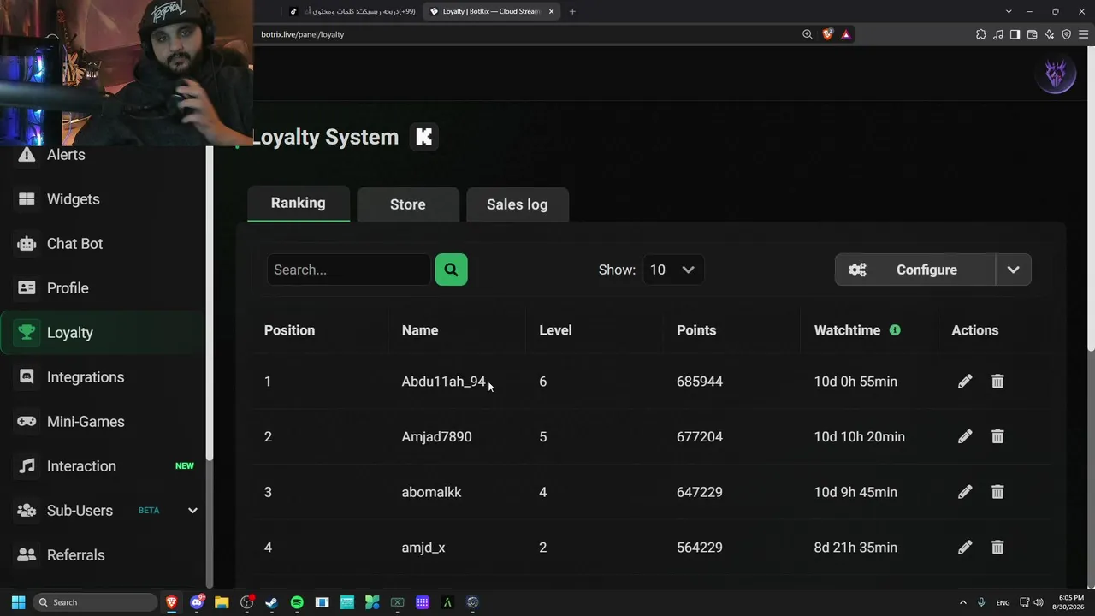Click the Position column header
Image resolution: width=1095 pixels, height=616 pixels.
click(289, 330)
